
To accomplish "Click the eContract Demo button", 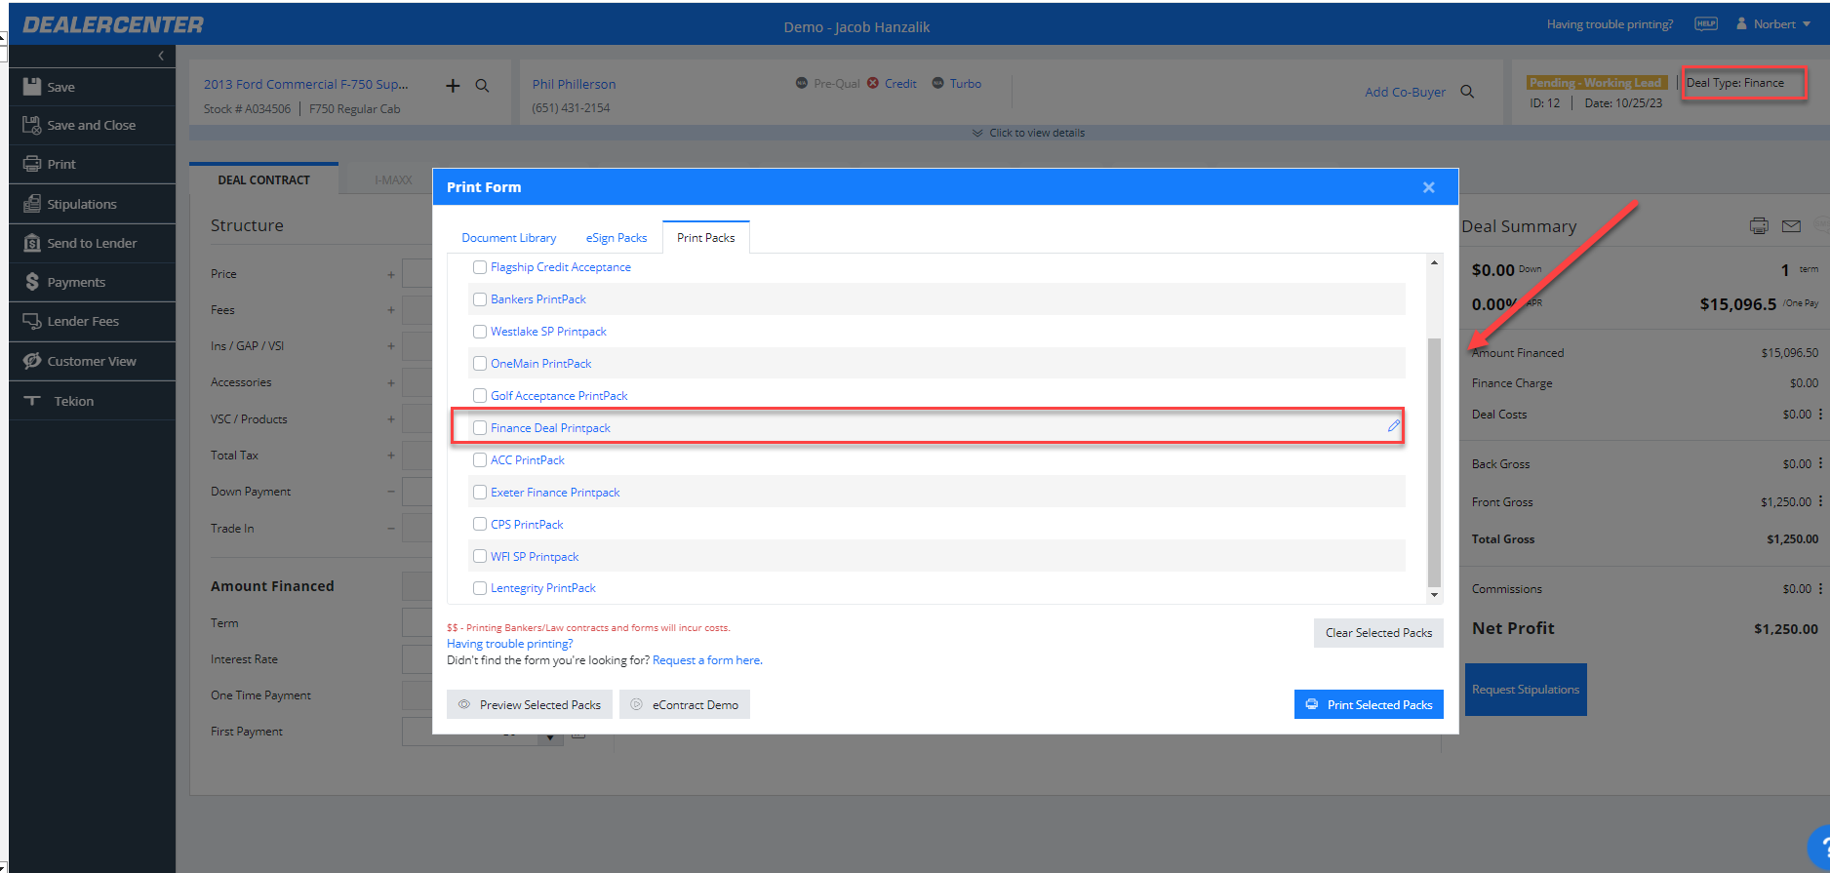I will [x=685, y=704].
